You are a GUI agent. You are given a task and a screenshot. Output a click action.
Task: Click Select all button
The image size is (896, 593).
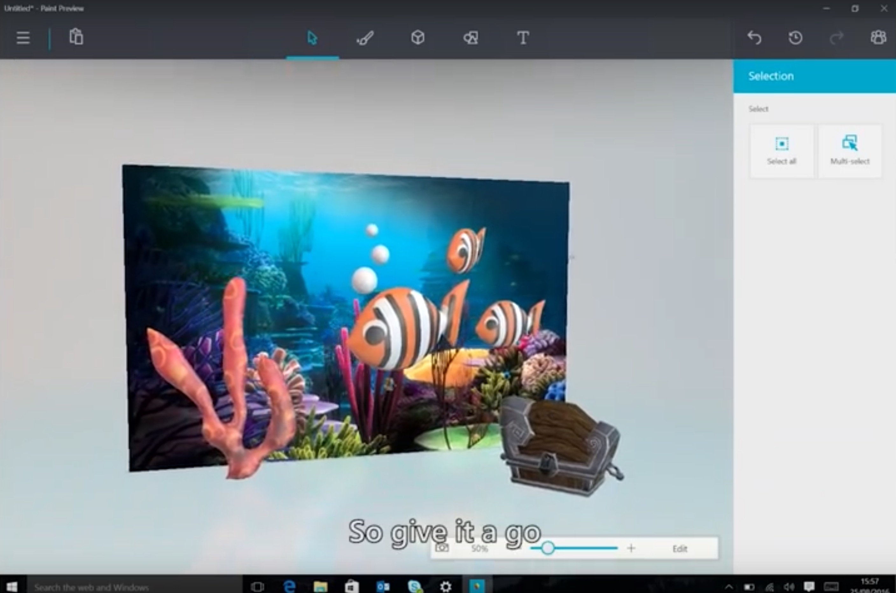point(781,151)
